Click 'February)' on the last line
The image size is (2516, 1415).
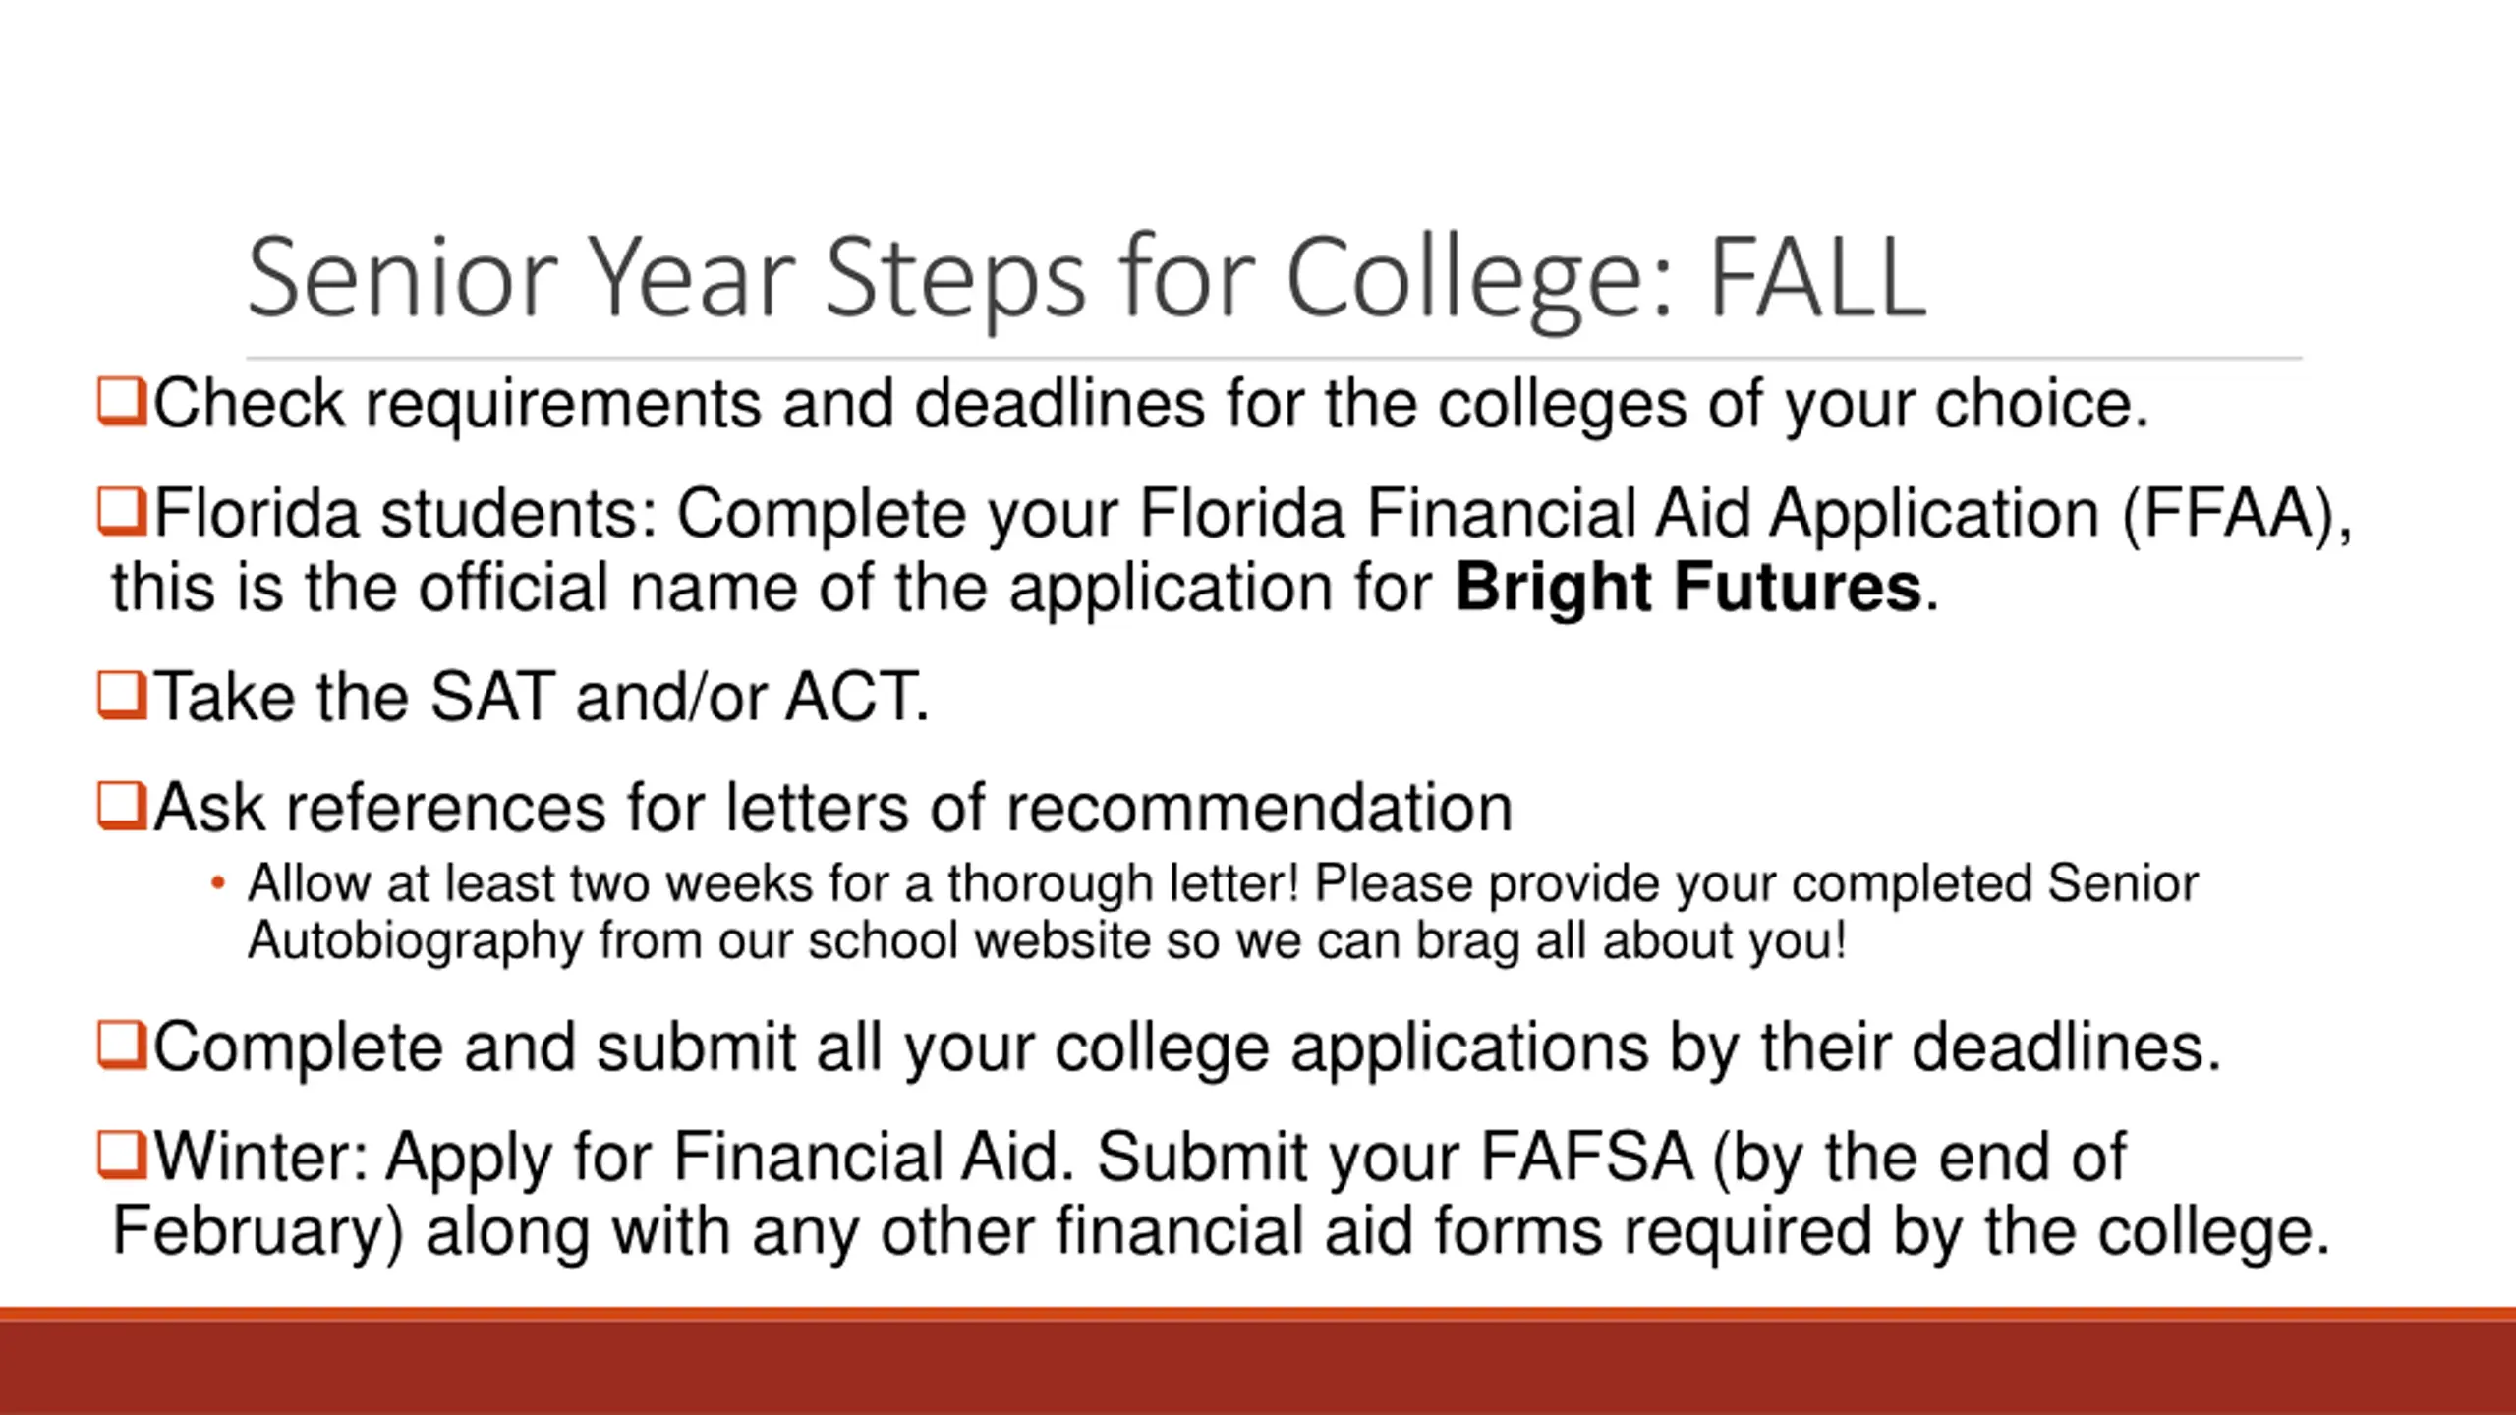point(258,1232)
